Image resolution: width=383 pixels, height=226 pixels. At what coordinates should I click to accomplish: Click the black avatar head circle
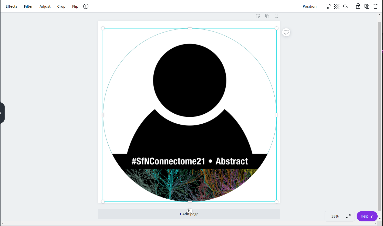tap(190, 80)
